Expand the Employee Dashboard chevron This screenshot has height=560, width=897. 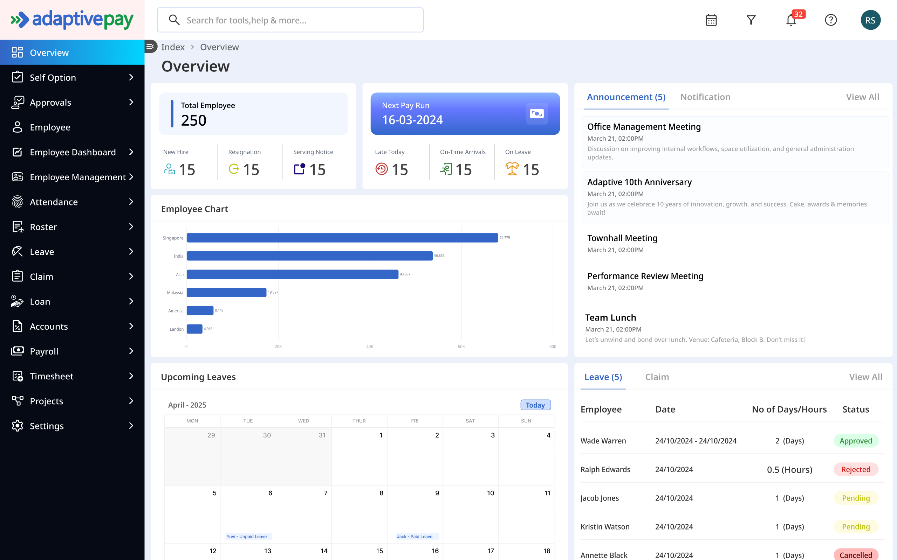[131, 152]
